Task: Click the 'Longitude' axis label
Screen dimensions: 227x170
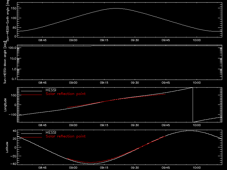Action: point(5,105)
